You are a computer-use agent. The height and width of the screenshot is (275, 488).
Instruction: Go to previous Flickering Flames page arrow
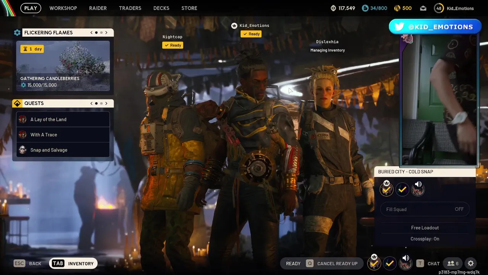(91, 33)
